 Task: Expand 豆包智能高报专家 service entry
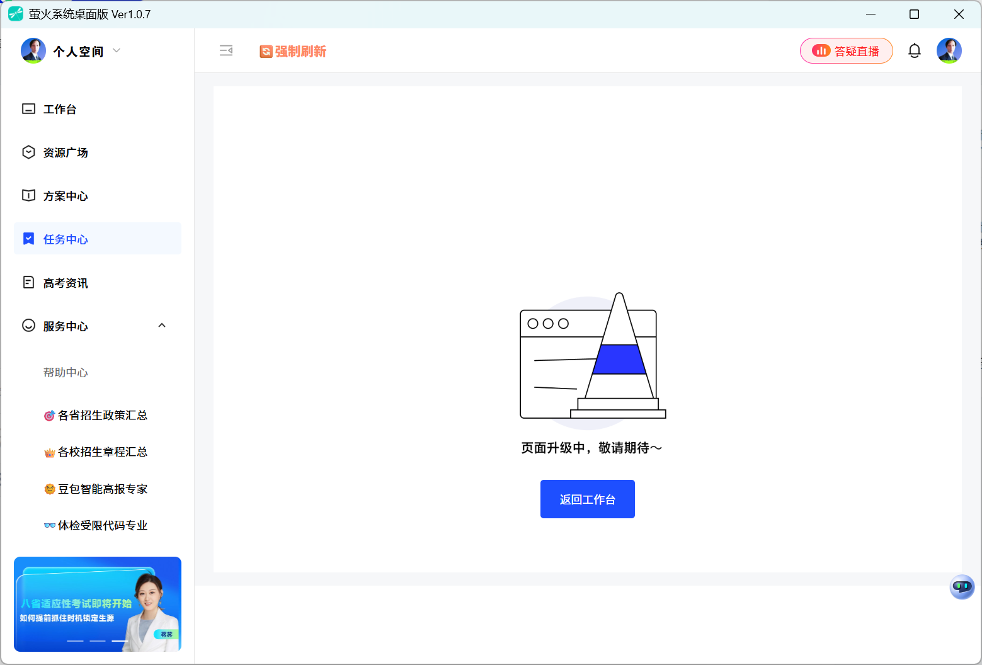[102, 489]
